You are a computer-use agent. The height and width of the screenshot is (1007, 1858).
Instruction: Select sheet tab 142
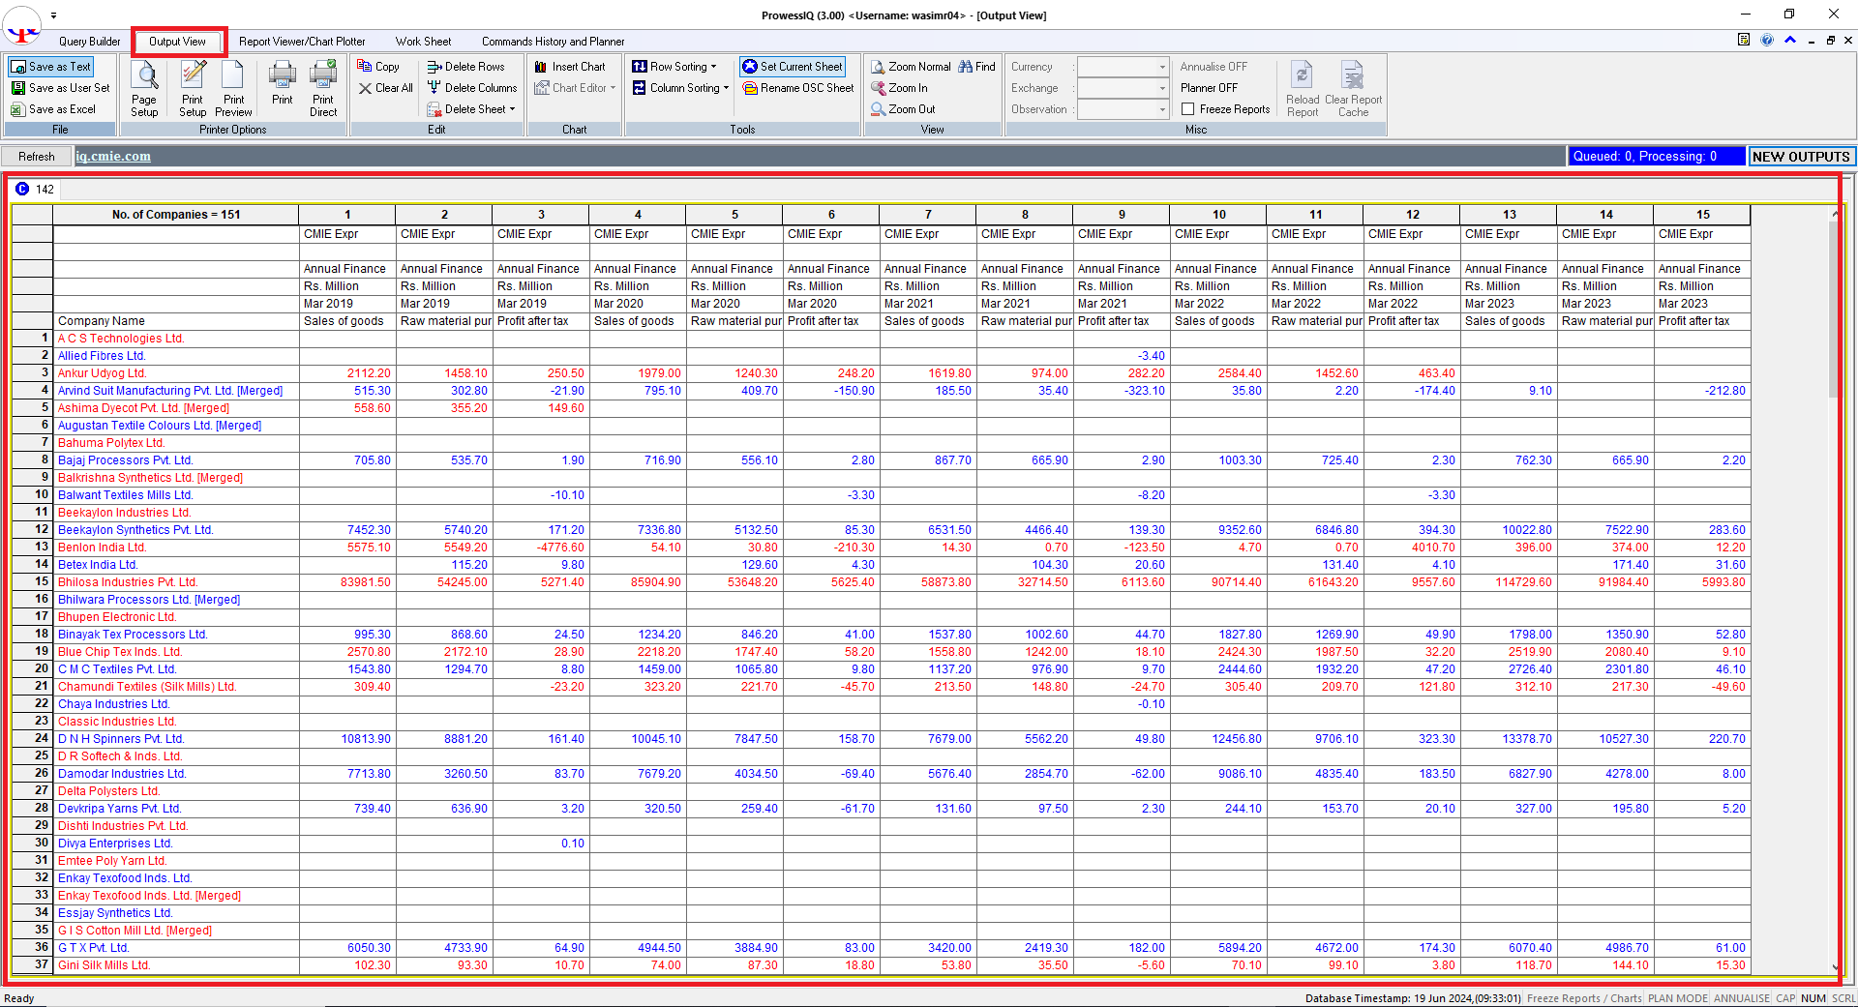click(36, 190)
